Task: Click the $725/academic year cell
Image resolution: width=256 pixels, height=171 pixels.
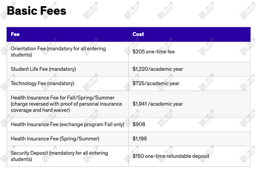Action: pos(156,83)
